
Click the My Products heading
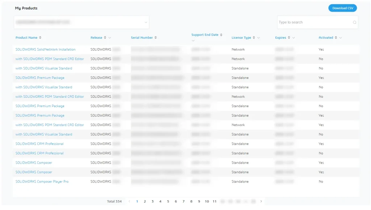pyautogui.click(x=26, y=8)
